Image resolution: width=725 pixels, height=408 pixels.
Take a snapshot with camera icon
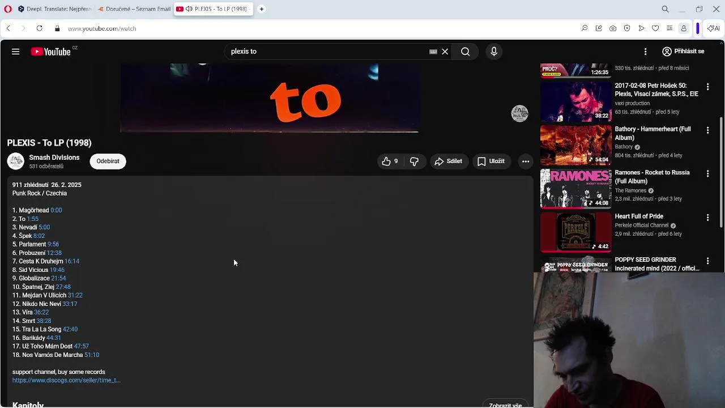click(613, 28)
